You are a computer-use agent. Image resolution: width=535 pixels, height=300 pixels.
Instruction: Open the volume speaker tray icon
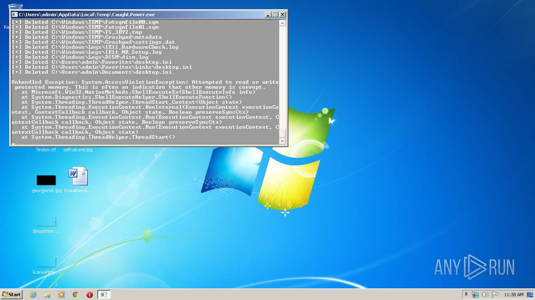485,295
